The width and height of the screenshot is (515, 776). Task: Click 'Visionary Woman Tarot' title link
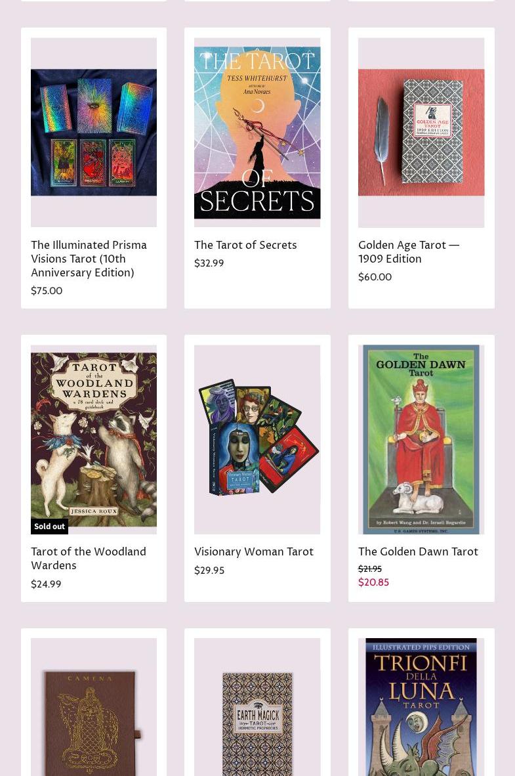pyautogui.click(x=254, y=551)
